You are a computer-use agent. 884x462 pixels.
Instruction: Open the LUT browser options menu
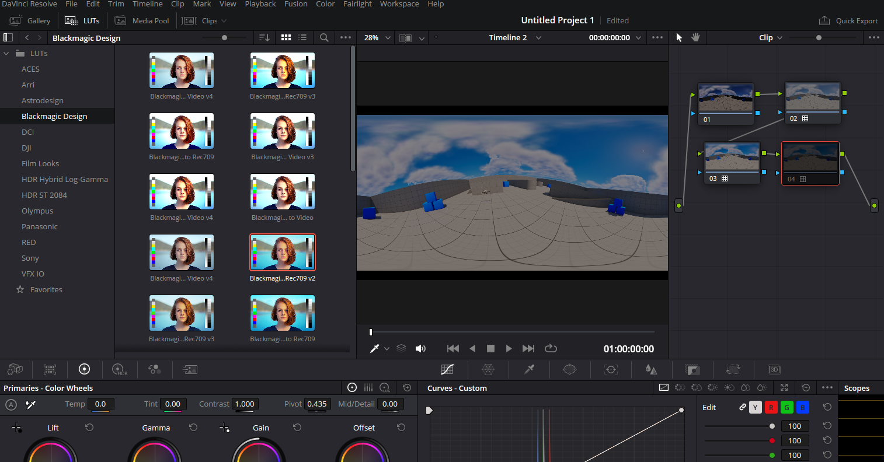(346, 37)
